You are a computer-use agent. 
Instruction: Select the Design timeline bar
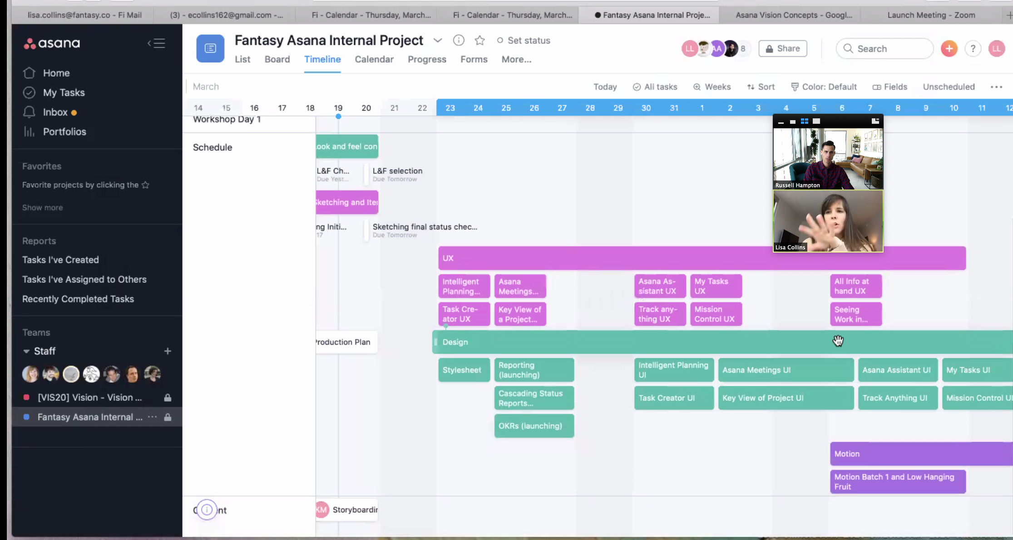pos(722,342)
